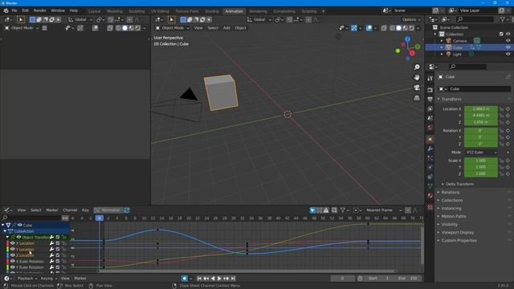The image size is (514, 289).
Task: Hide the Light in the outliner
Action: click(x=508, y=54)
